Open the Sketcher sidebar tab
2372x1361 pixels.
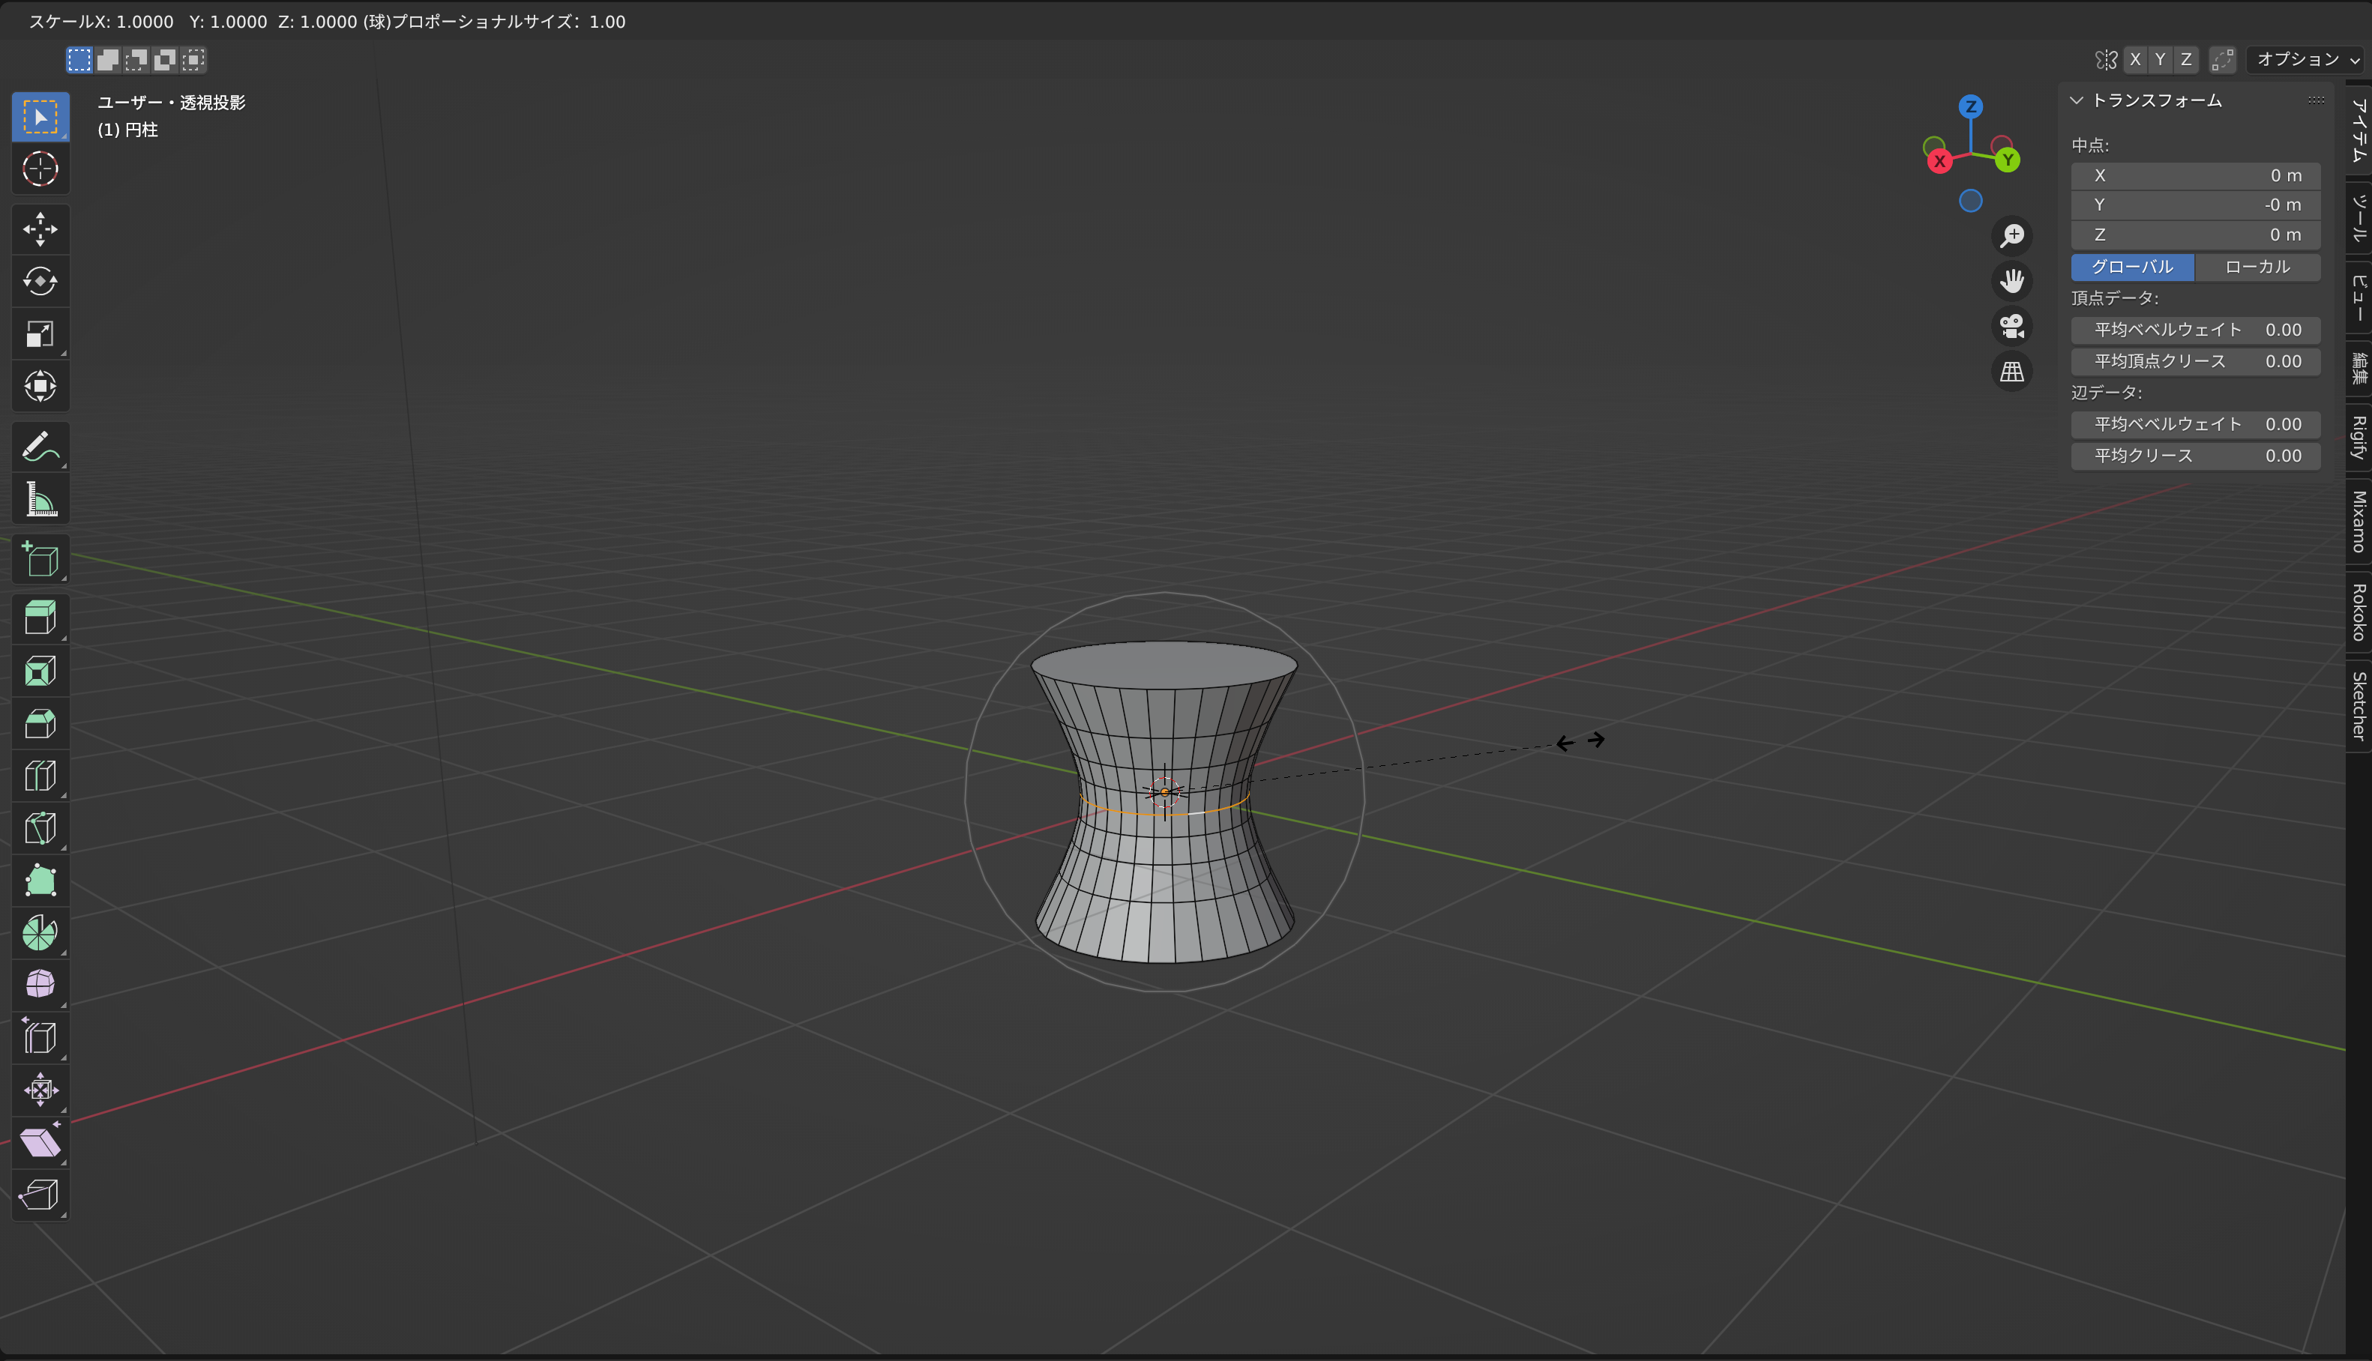(2359, 706)
